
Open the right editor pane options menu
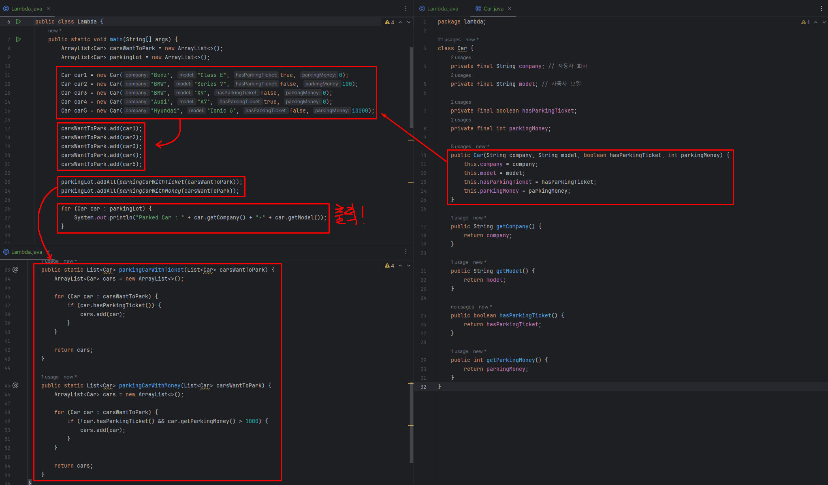tap(822, 9)
